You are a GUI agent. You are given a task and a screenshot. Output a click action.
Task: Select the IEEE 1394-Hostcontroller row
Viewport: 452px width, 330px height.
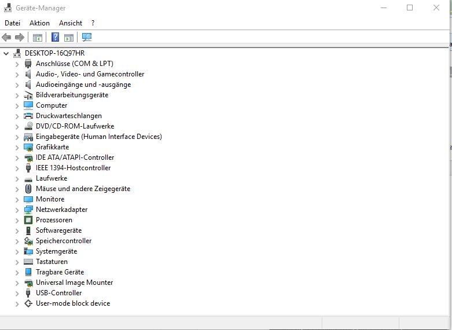(74, 167)
